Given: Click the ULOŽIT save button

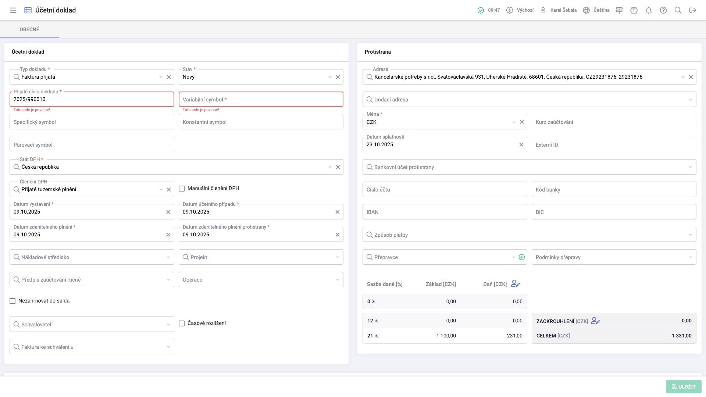Looking at the screenshot, I should [684, 387].
